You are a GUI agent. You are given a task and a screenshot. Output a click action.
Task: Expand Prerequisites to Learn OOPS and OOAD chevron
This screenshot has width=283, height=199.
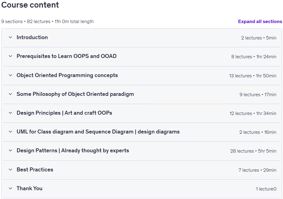10,56
